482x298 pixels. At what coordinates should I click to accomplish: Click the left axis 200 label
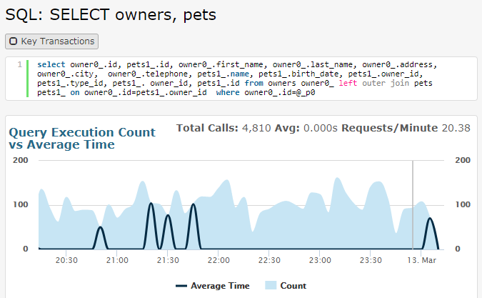point(21,160)
